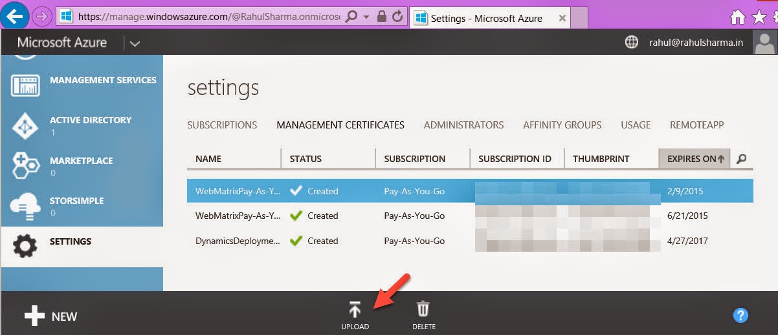This screenshot has height=335, width=778.
Task: Open the StorSimple cloud icon
Action: pyautogui.click(x=25, y=206)
